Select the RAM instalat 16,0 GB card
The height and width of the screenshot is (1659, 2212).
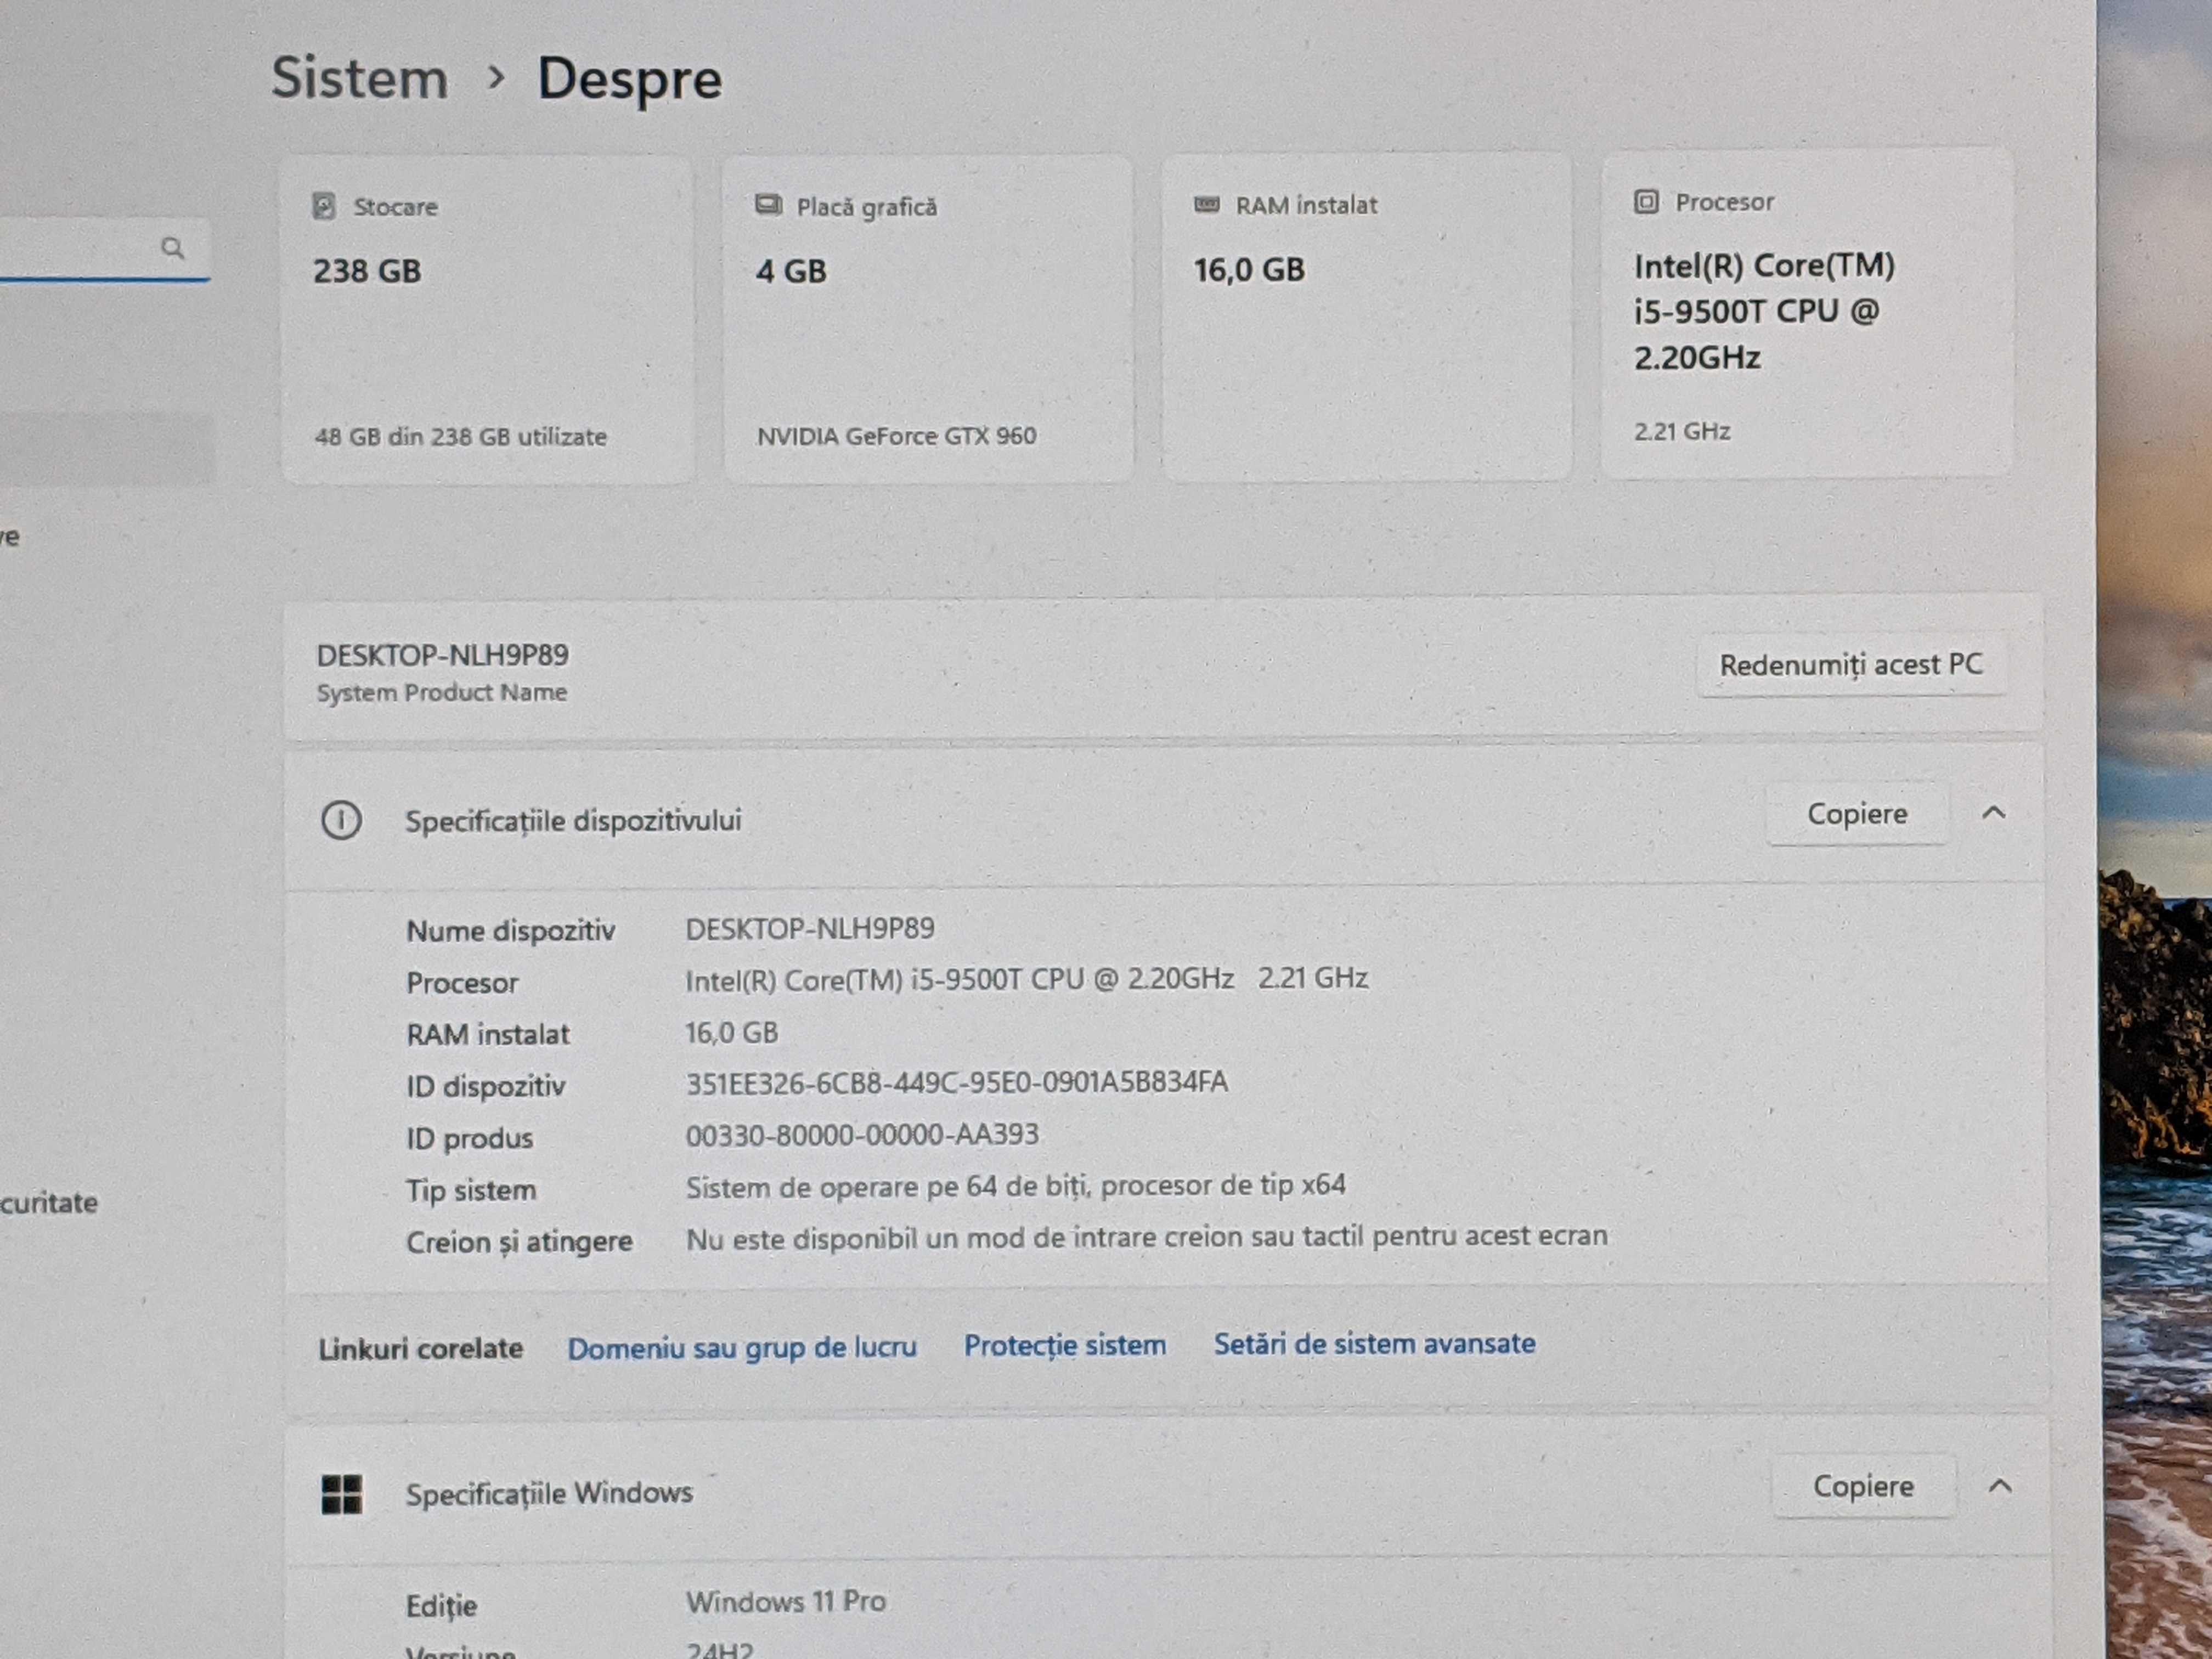1367,316
